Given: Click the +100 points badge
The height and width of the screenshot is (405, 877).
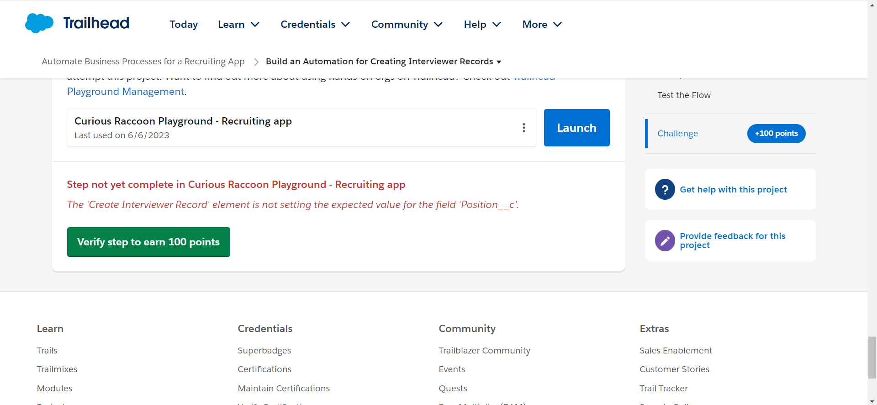Looking at the screenshot, I should 776,134.
